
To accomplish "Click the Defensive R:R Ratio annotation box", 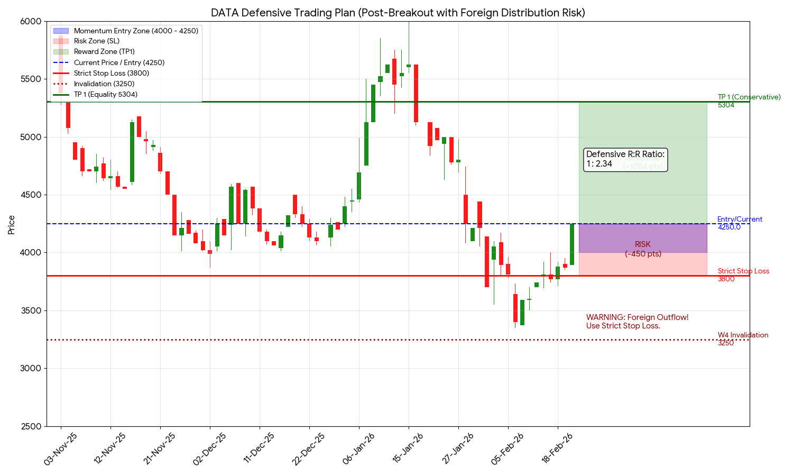I will (x=625, y=159).
